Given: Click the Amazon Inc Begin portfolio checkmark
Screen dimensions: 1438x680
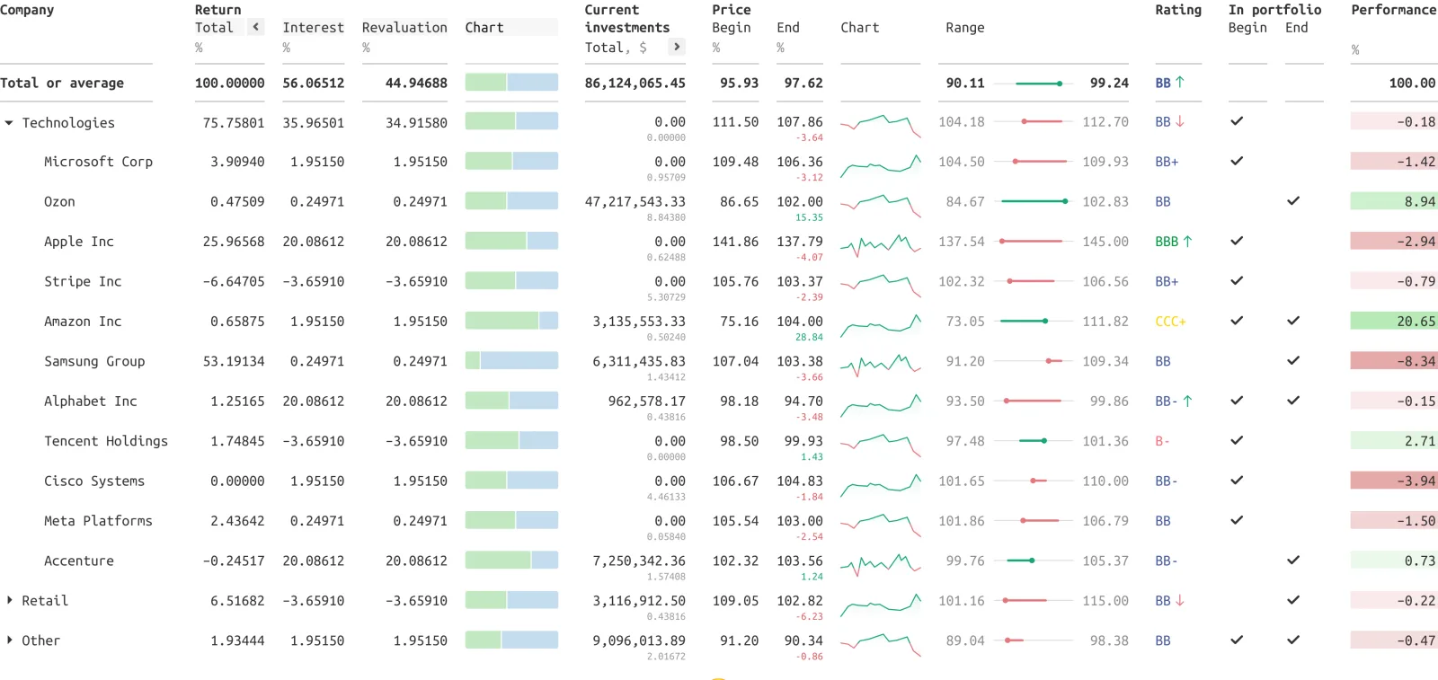Looking at the screenshot, I should pos(1237,321).
